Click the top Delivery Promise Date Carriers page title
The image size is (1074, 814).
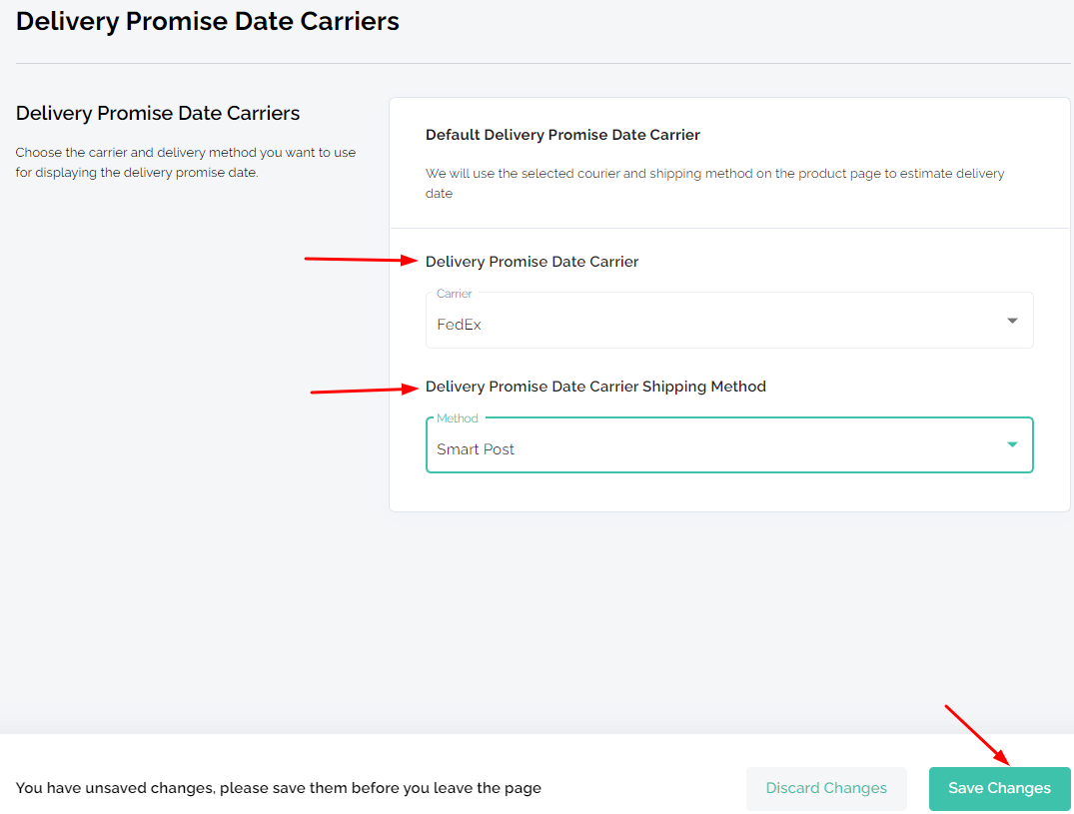point(208,21)
